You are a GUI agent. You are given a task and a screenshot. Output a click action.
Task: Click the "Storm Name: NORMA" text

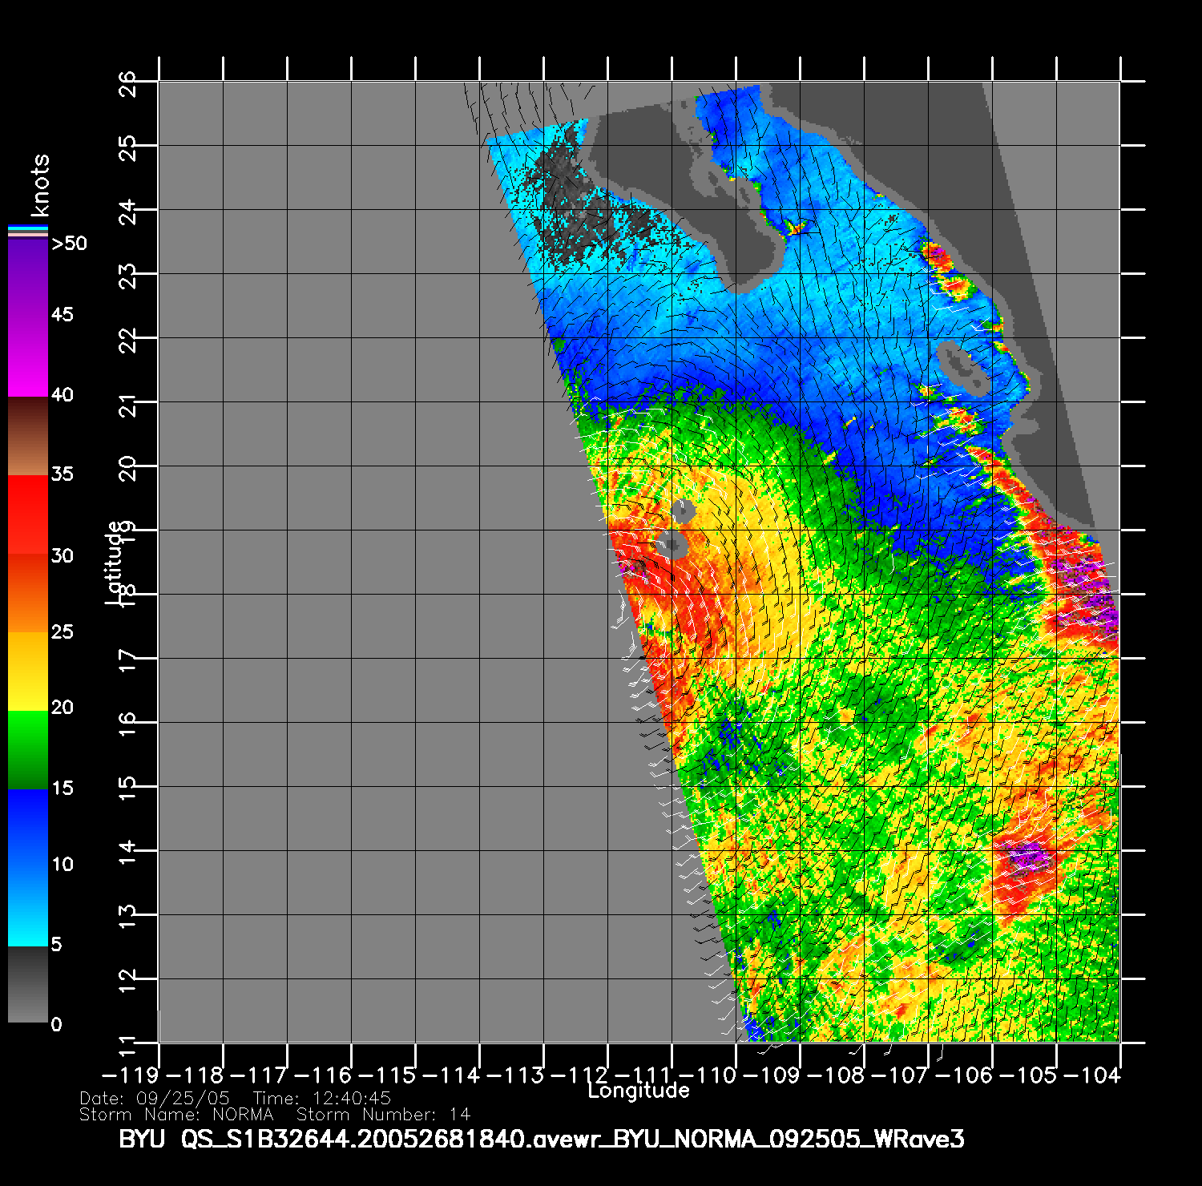pos(176,1115)
